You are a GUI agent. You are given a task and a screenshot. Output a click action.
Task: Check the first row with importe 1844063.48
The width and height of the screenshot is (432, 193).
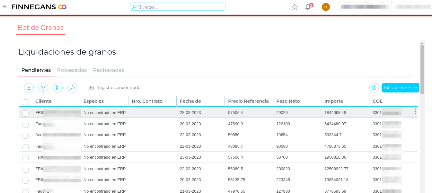click(26, 113)
